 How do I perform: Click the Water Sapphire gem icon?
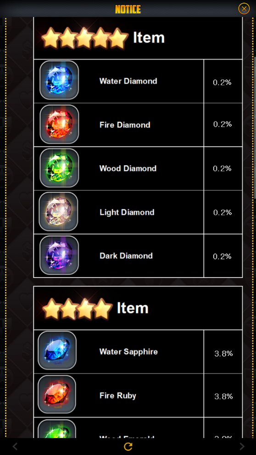pyautogui.click(x=57, y=350)
